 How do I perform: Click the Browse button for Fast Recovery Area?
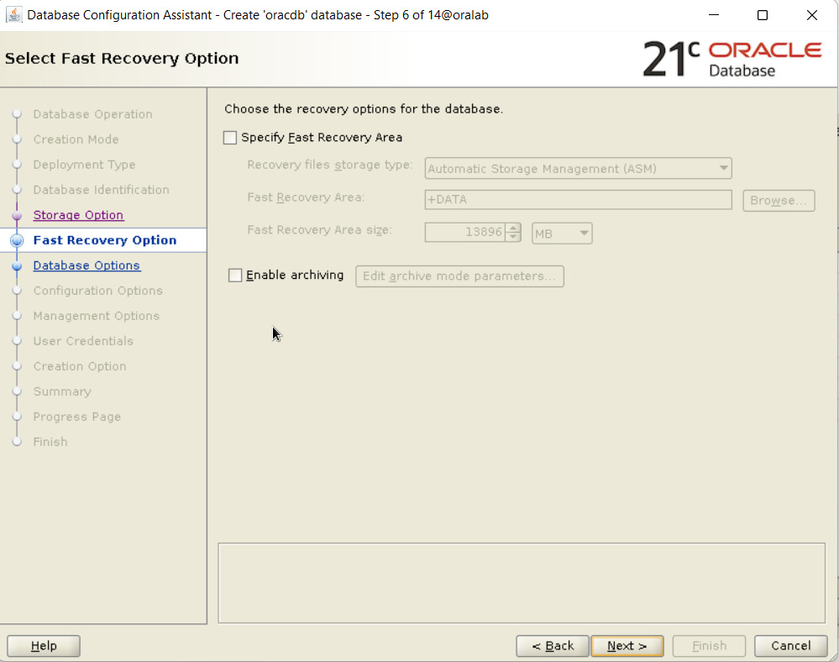[x=778, y=200]
